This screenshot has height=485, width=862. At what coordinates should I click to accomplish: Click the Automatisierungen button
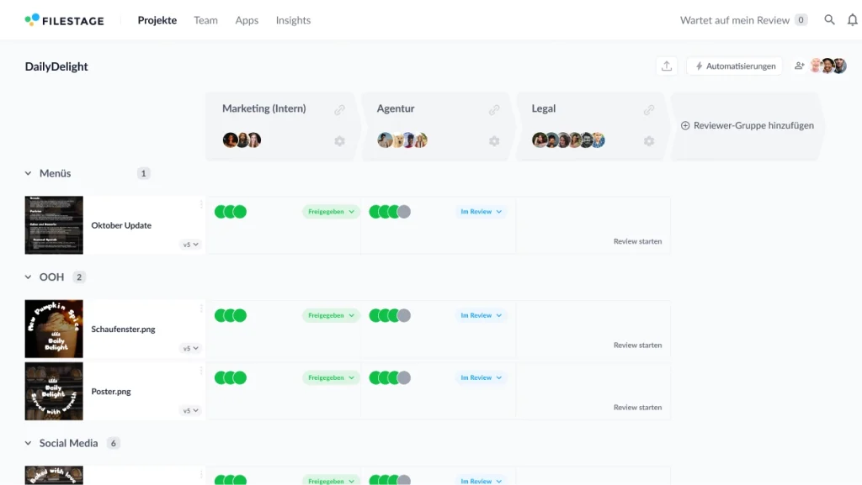(x=734, y=65)
